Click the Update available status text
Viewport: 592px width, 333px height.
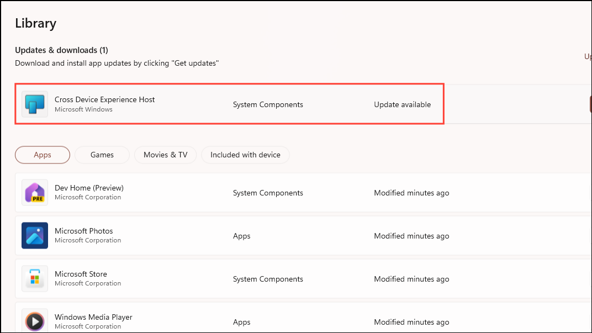tap(402, 105)
